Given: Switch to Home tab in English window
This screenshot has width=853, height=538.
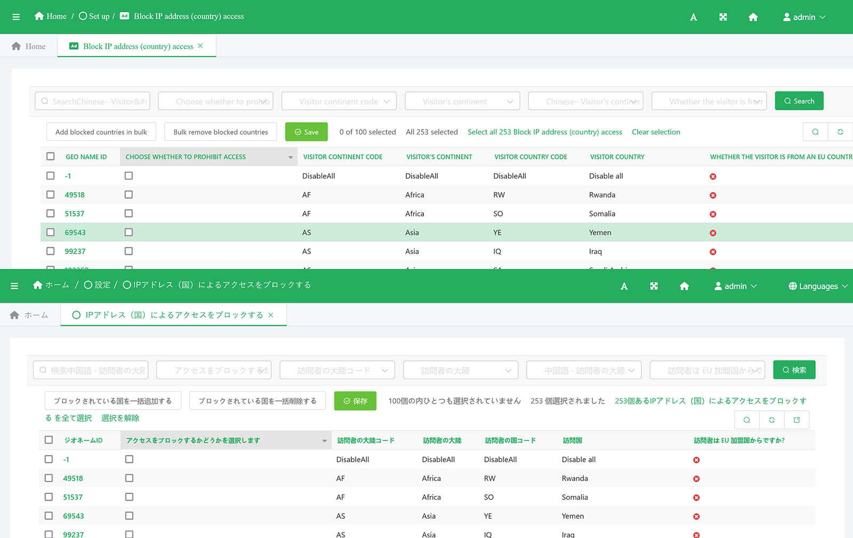Looking at the screenshot, I should pyautogui.click(x=29, y=46).
